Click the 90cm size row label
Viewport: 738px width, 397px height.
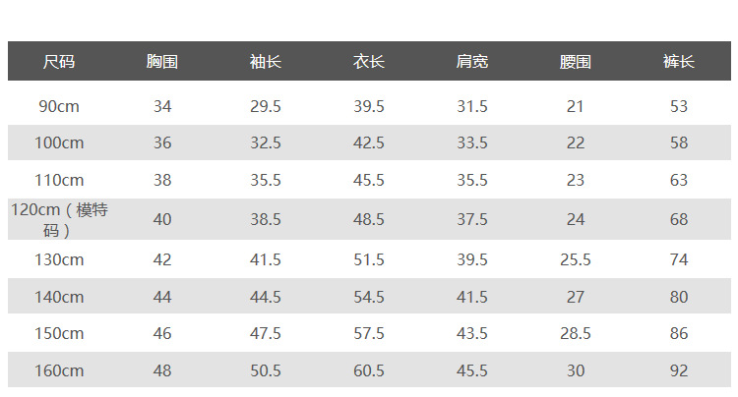pos(59,106)
